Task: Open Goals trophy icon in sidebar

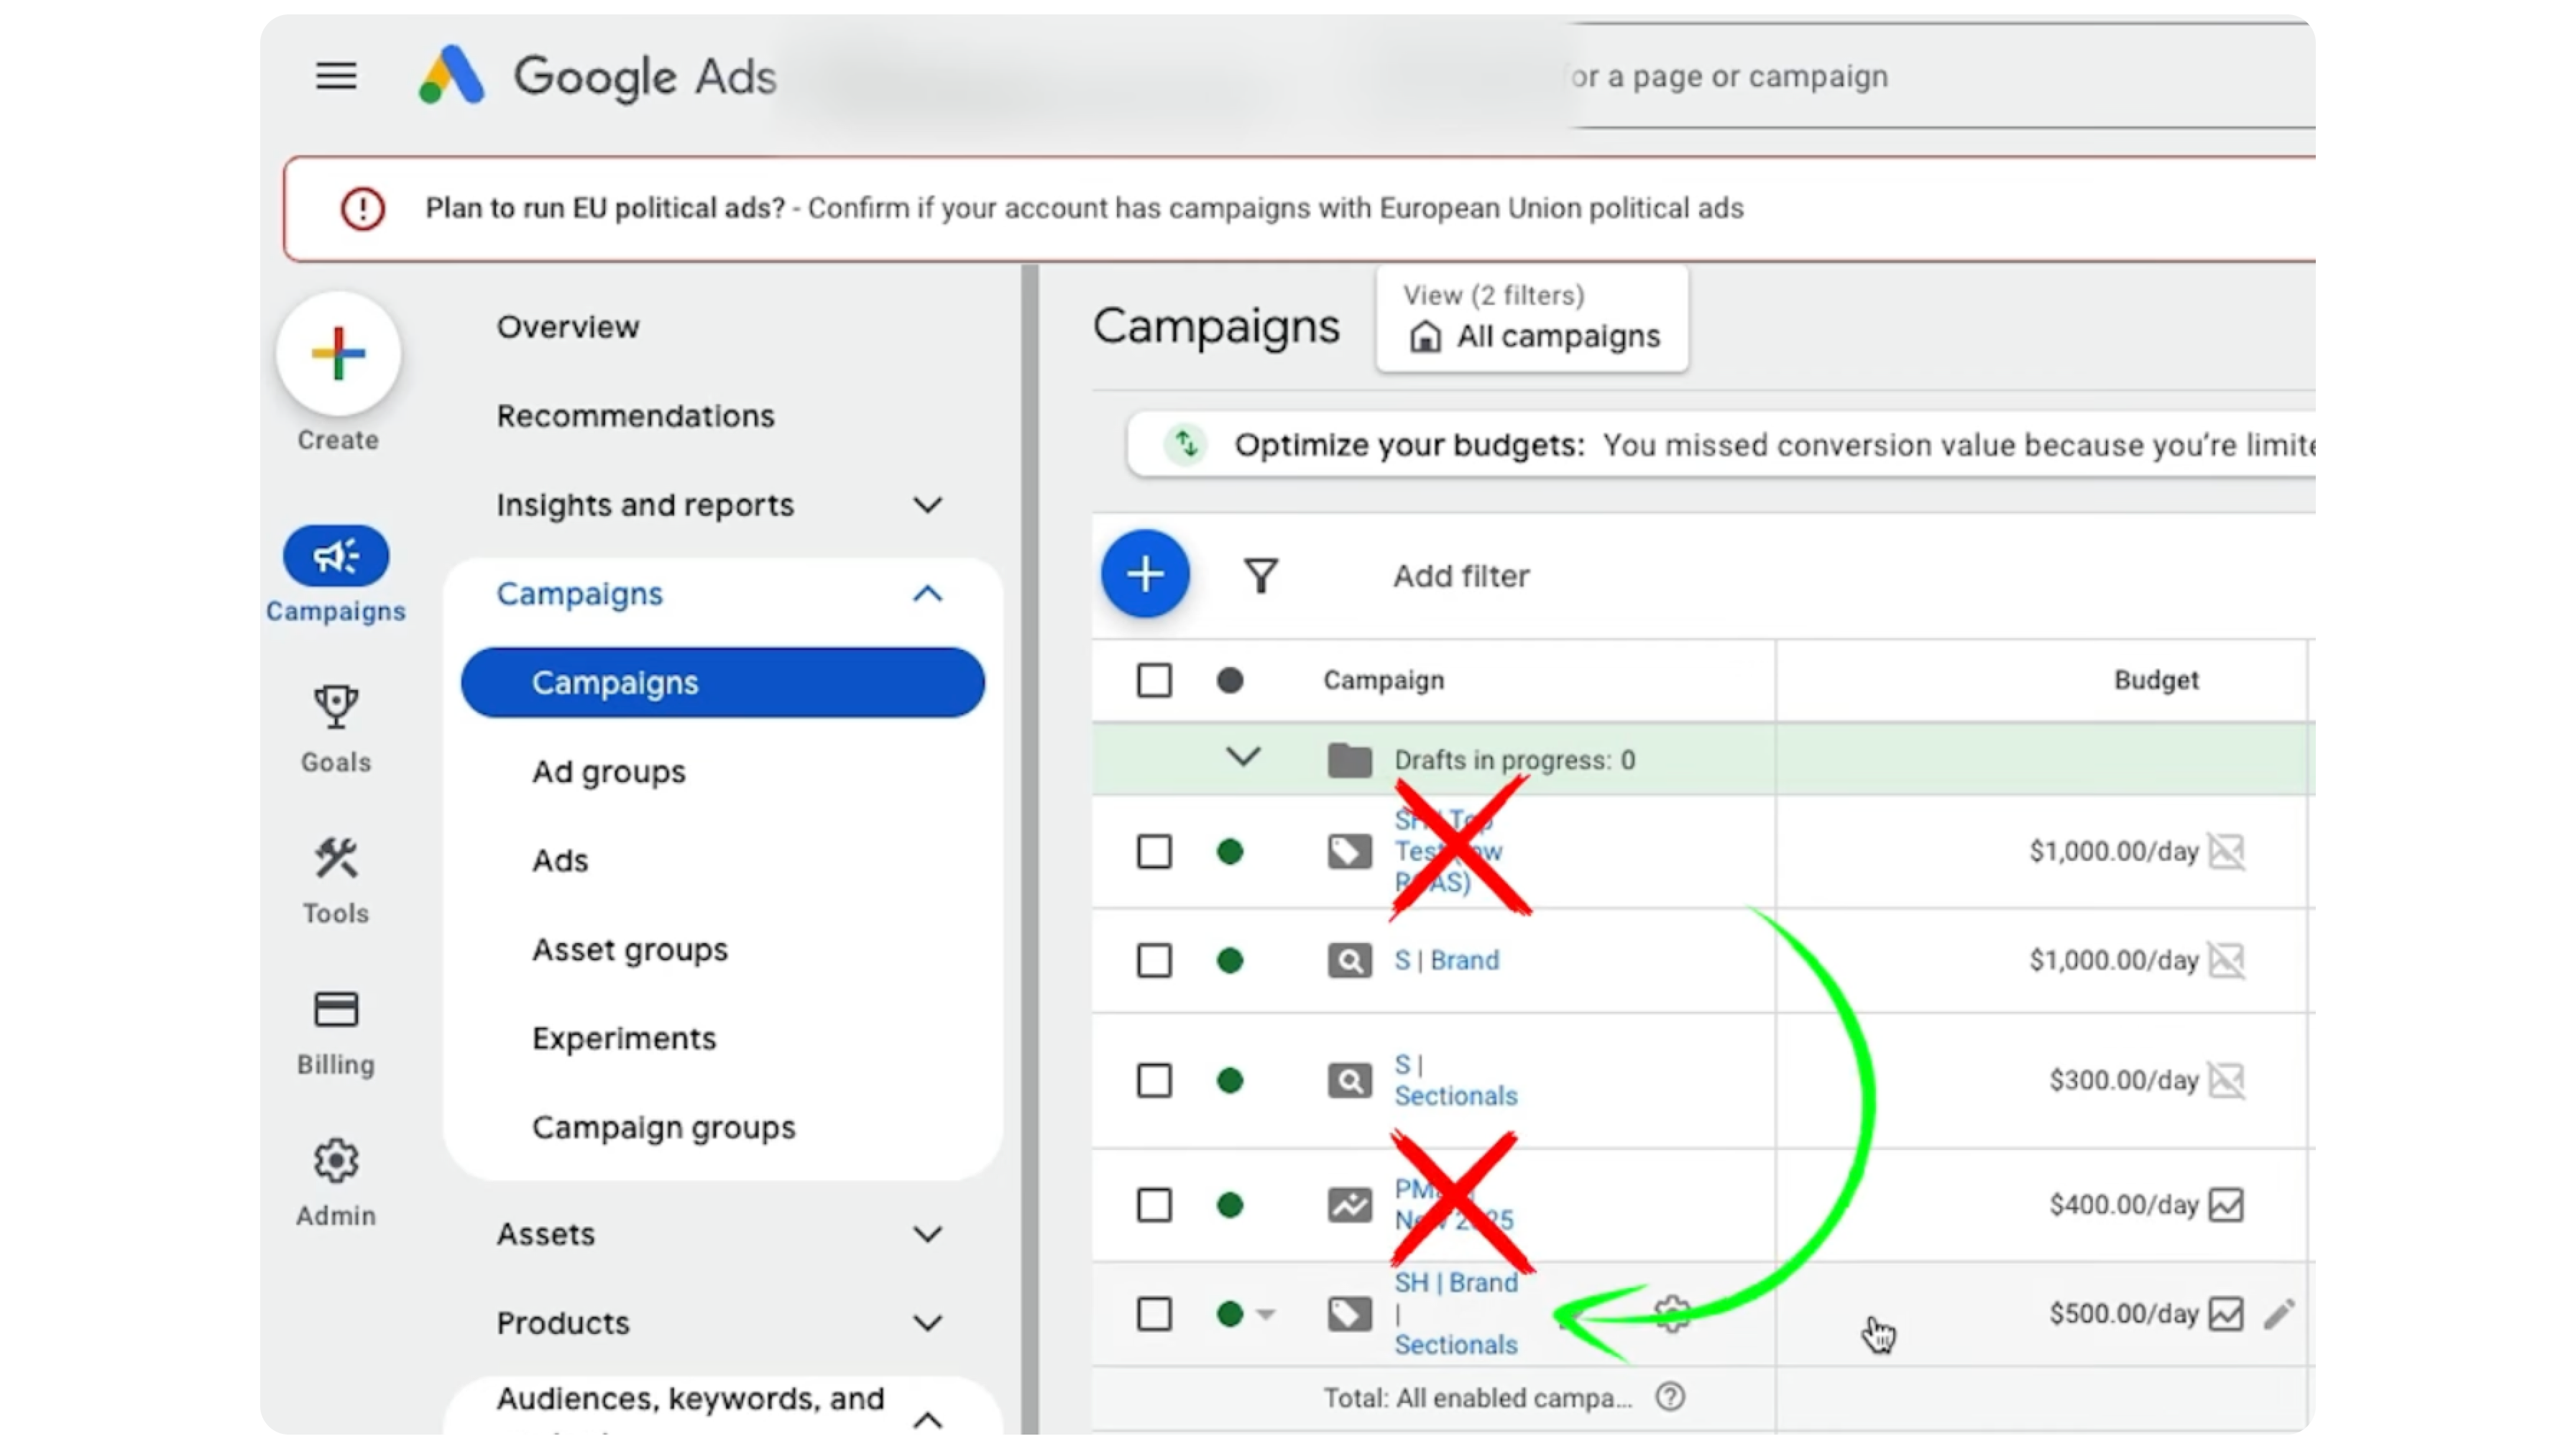Action: (x=336, y=707)
